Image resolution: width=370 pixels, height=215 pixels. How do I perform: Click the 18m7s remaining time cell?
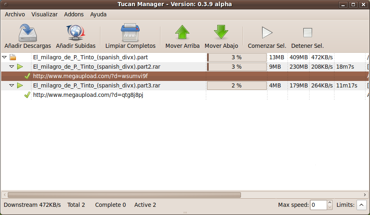click(x=345, y=67)
